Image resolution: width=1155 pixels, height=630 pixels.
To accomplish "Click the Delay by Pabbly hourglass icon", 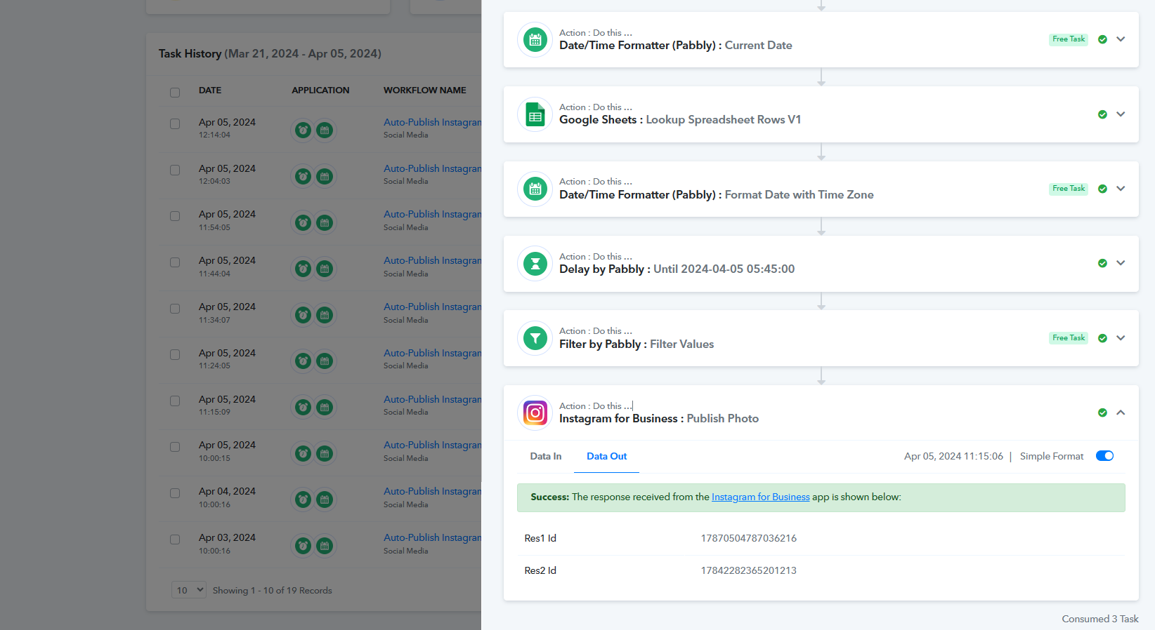I will point(535,264).
